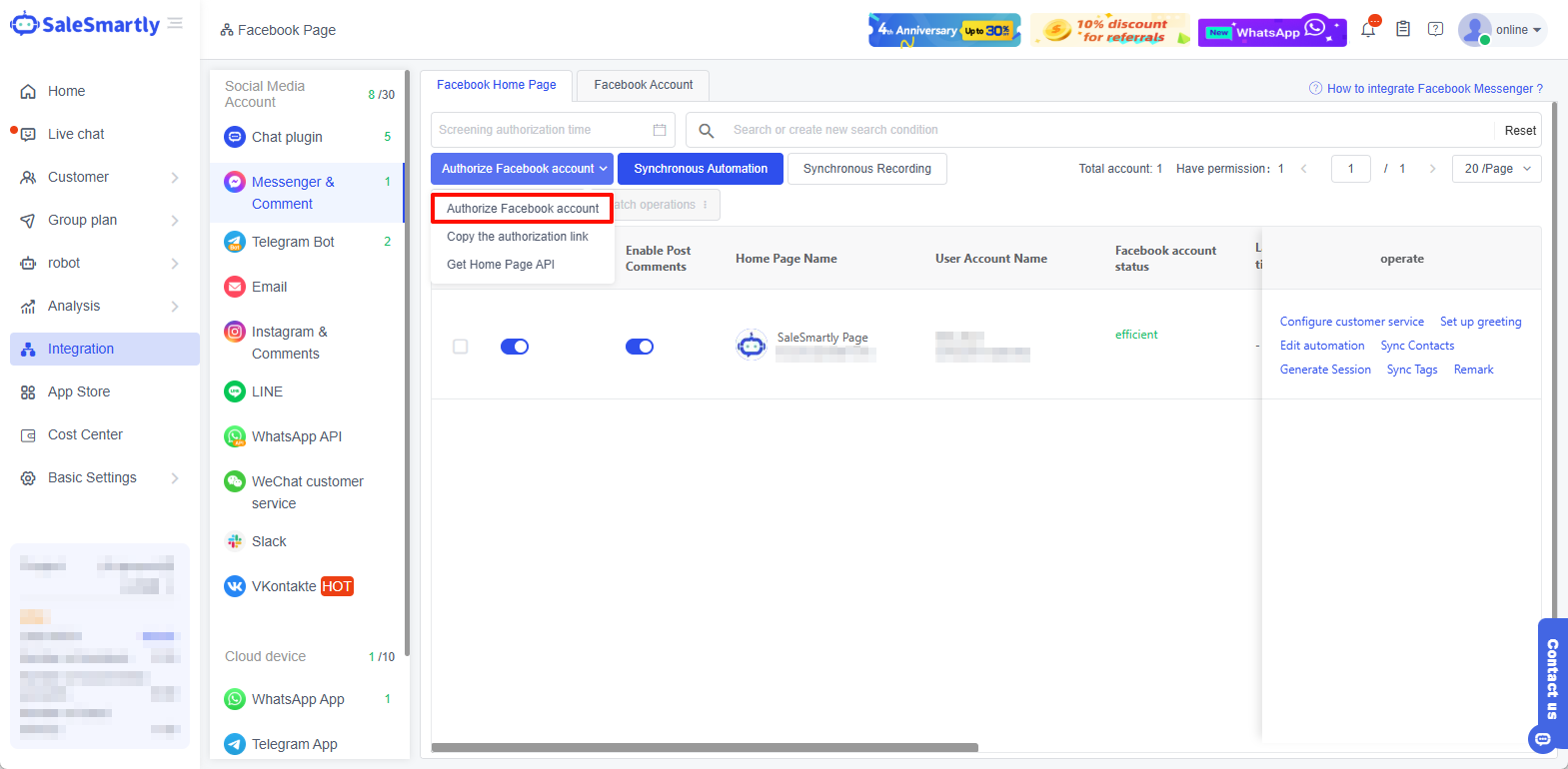Open the 20 /Page size dropdown

tap(1497, 169)
